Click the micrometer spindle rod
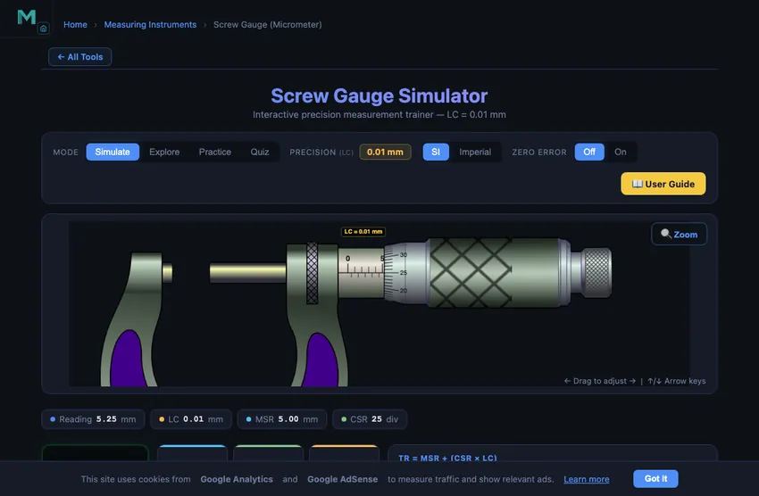 coord(248,273)
